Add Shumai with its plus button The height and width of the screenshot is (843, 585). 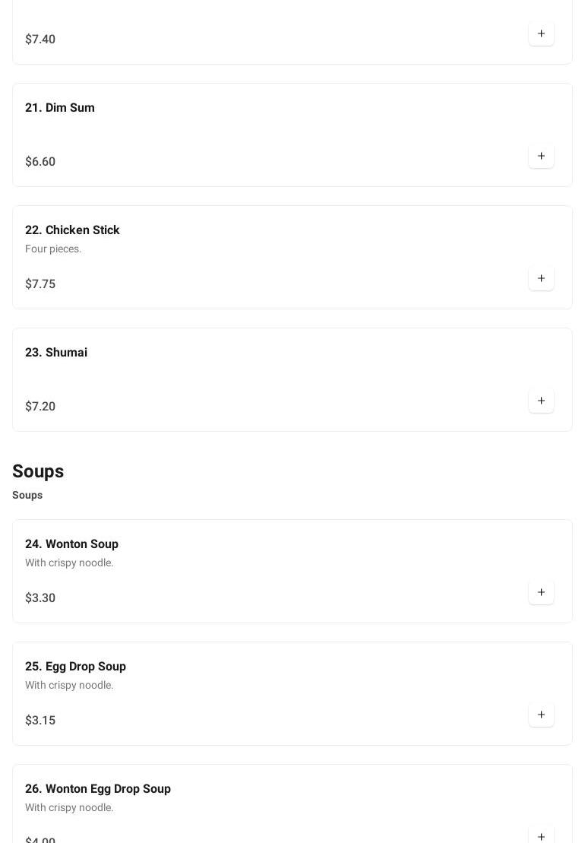(541, 401)
